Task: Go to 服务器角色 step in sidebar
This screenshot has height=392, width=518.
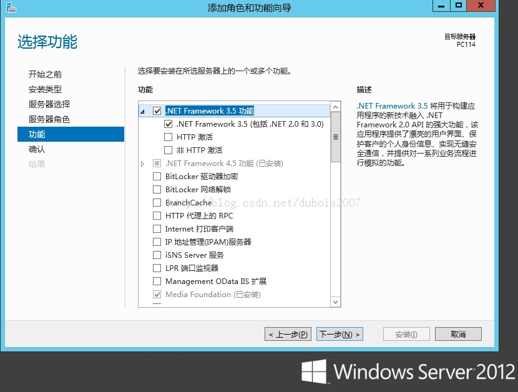Action: tap(49, 119)
